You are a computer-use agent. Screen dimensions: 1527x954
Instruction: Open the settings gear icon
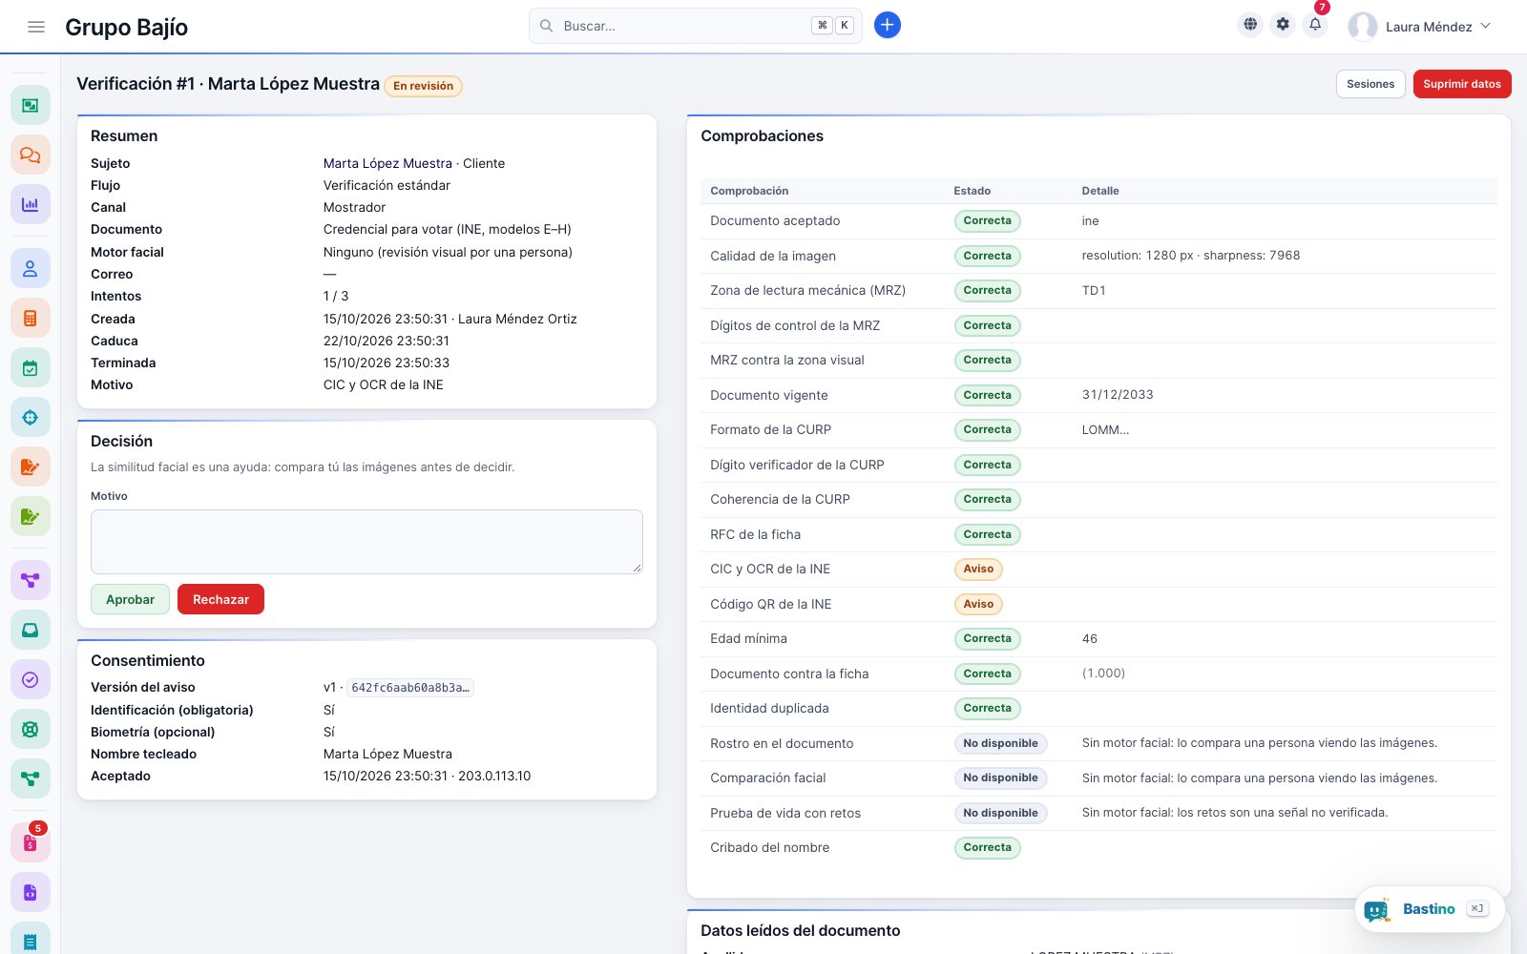tap(1283, 25)
